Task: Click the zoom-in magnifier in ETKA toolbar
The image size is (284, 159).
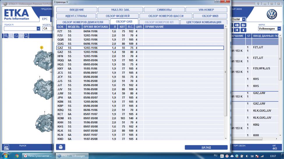Action: (x=6, y=36)
